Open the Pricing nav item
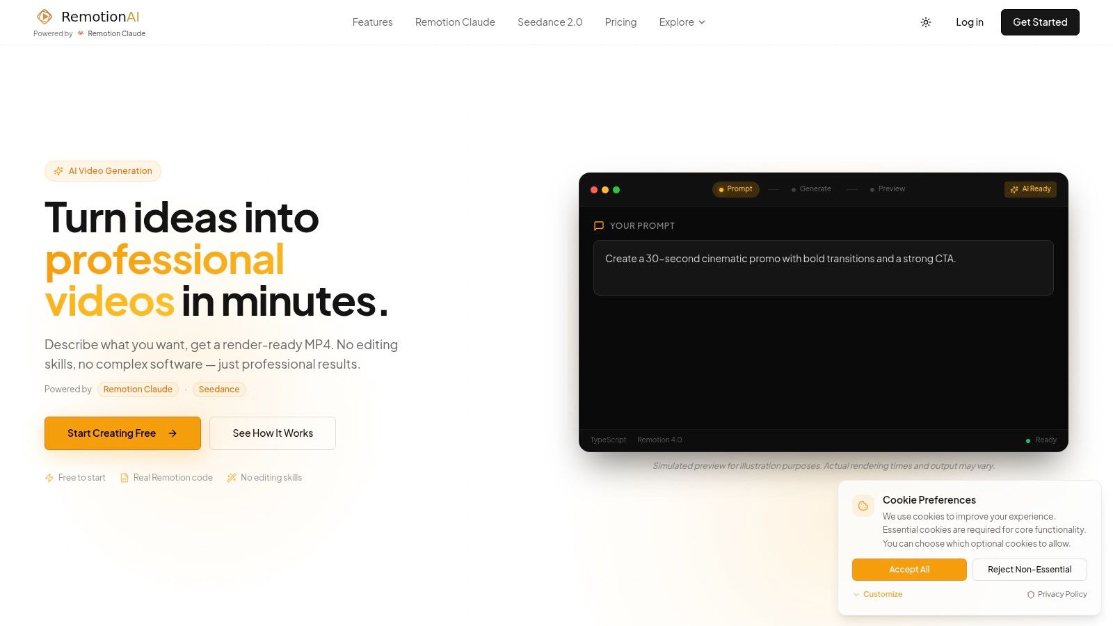 coord(620,22)
